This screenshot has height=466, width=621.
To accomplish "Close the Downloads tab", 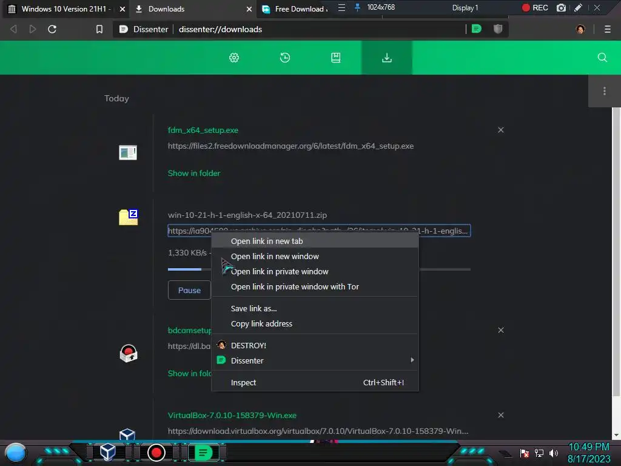I will pos(249,9).
